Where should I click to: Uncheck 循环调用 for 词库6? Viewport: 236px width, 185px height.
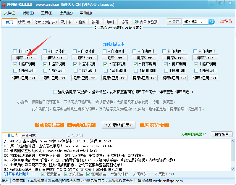point(166,64)
